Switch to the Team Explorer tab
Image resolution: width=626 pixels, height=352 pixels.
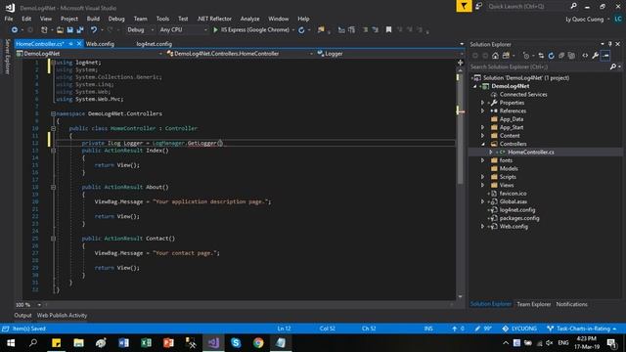point(534,304)
